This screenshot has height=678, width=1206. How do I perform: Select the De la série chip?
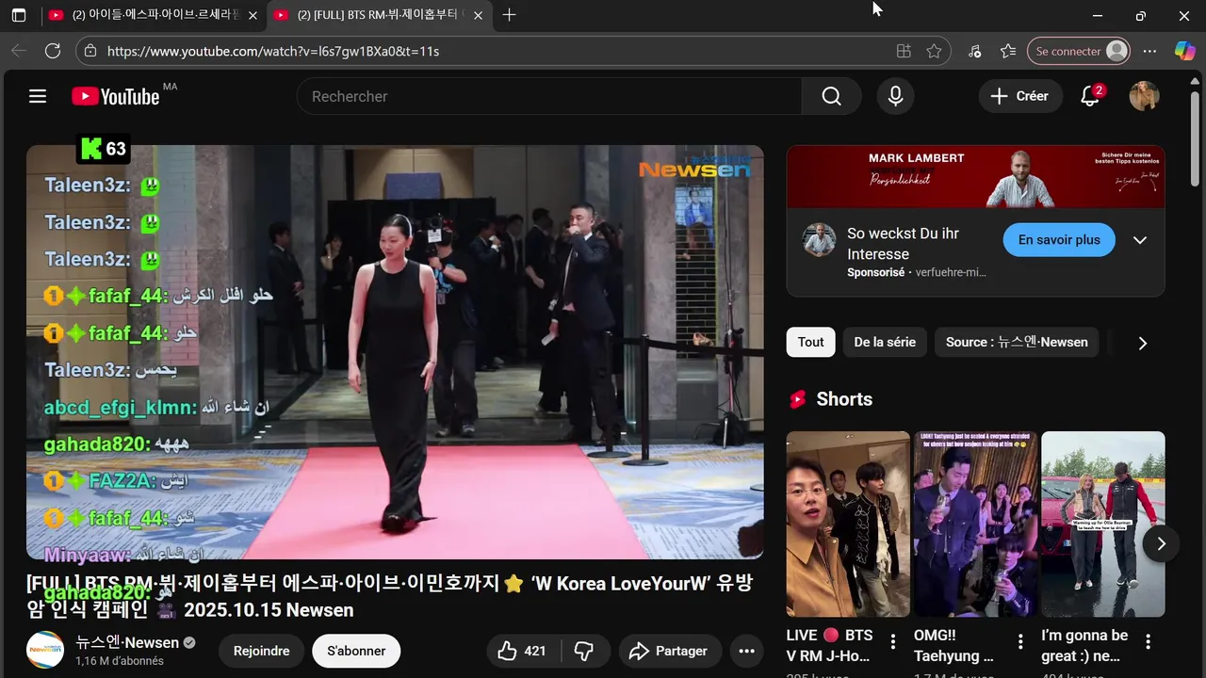coord(885,342)
